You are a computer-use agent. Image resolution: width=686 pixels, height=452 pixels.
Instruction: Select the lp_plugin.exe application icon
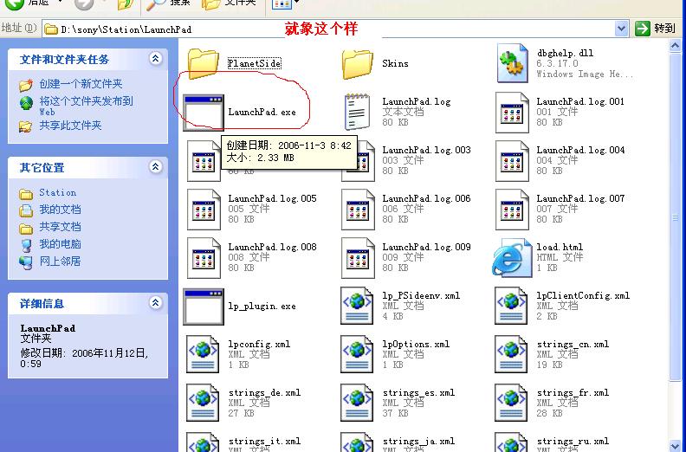[x=203, y=307]
